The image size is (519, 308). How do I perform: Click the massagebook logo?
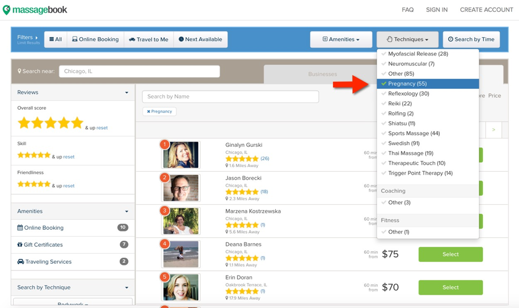pyautogui.click(x=35, y=10)
